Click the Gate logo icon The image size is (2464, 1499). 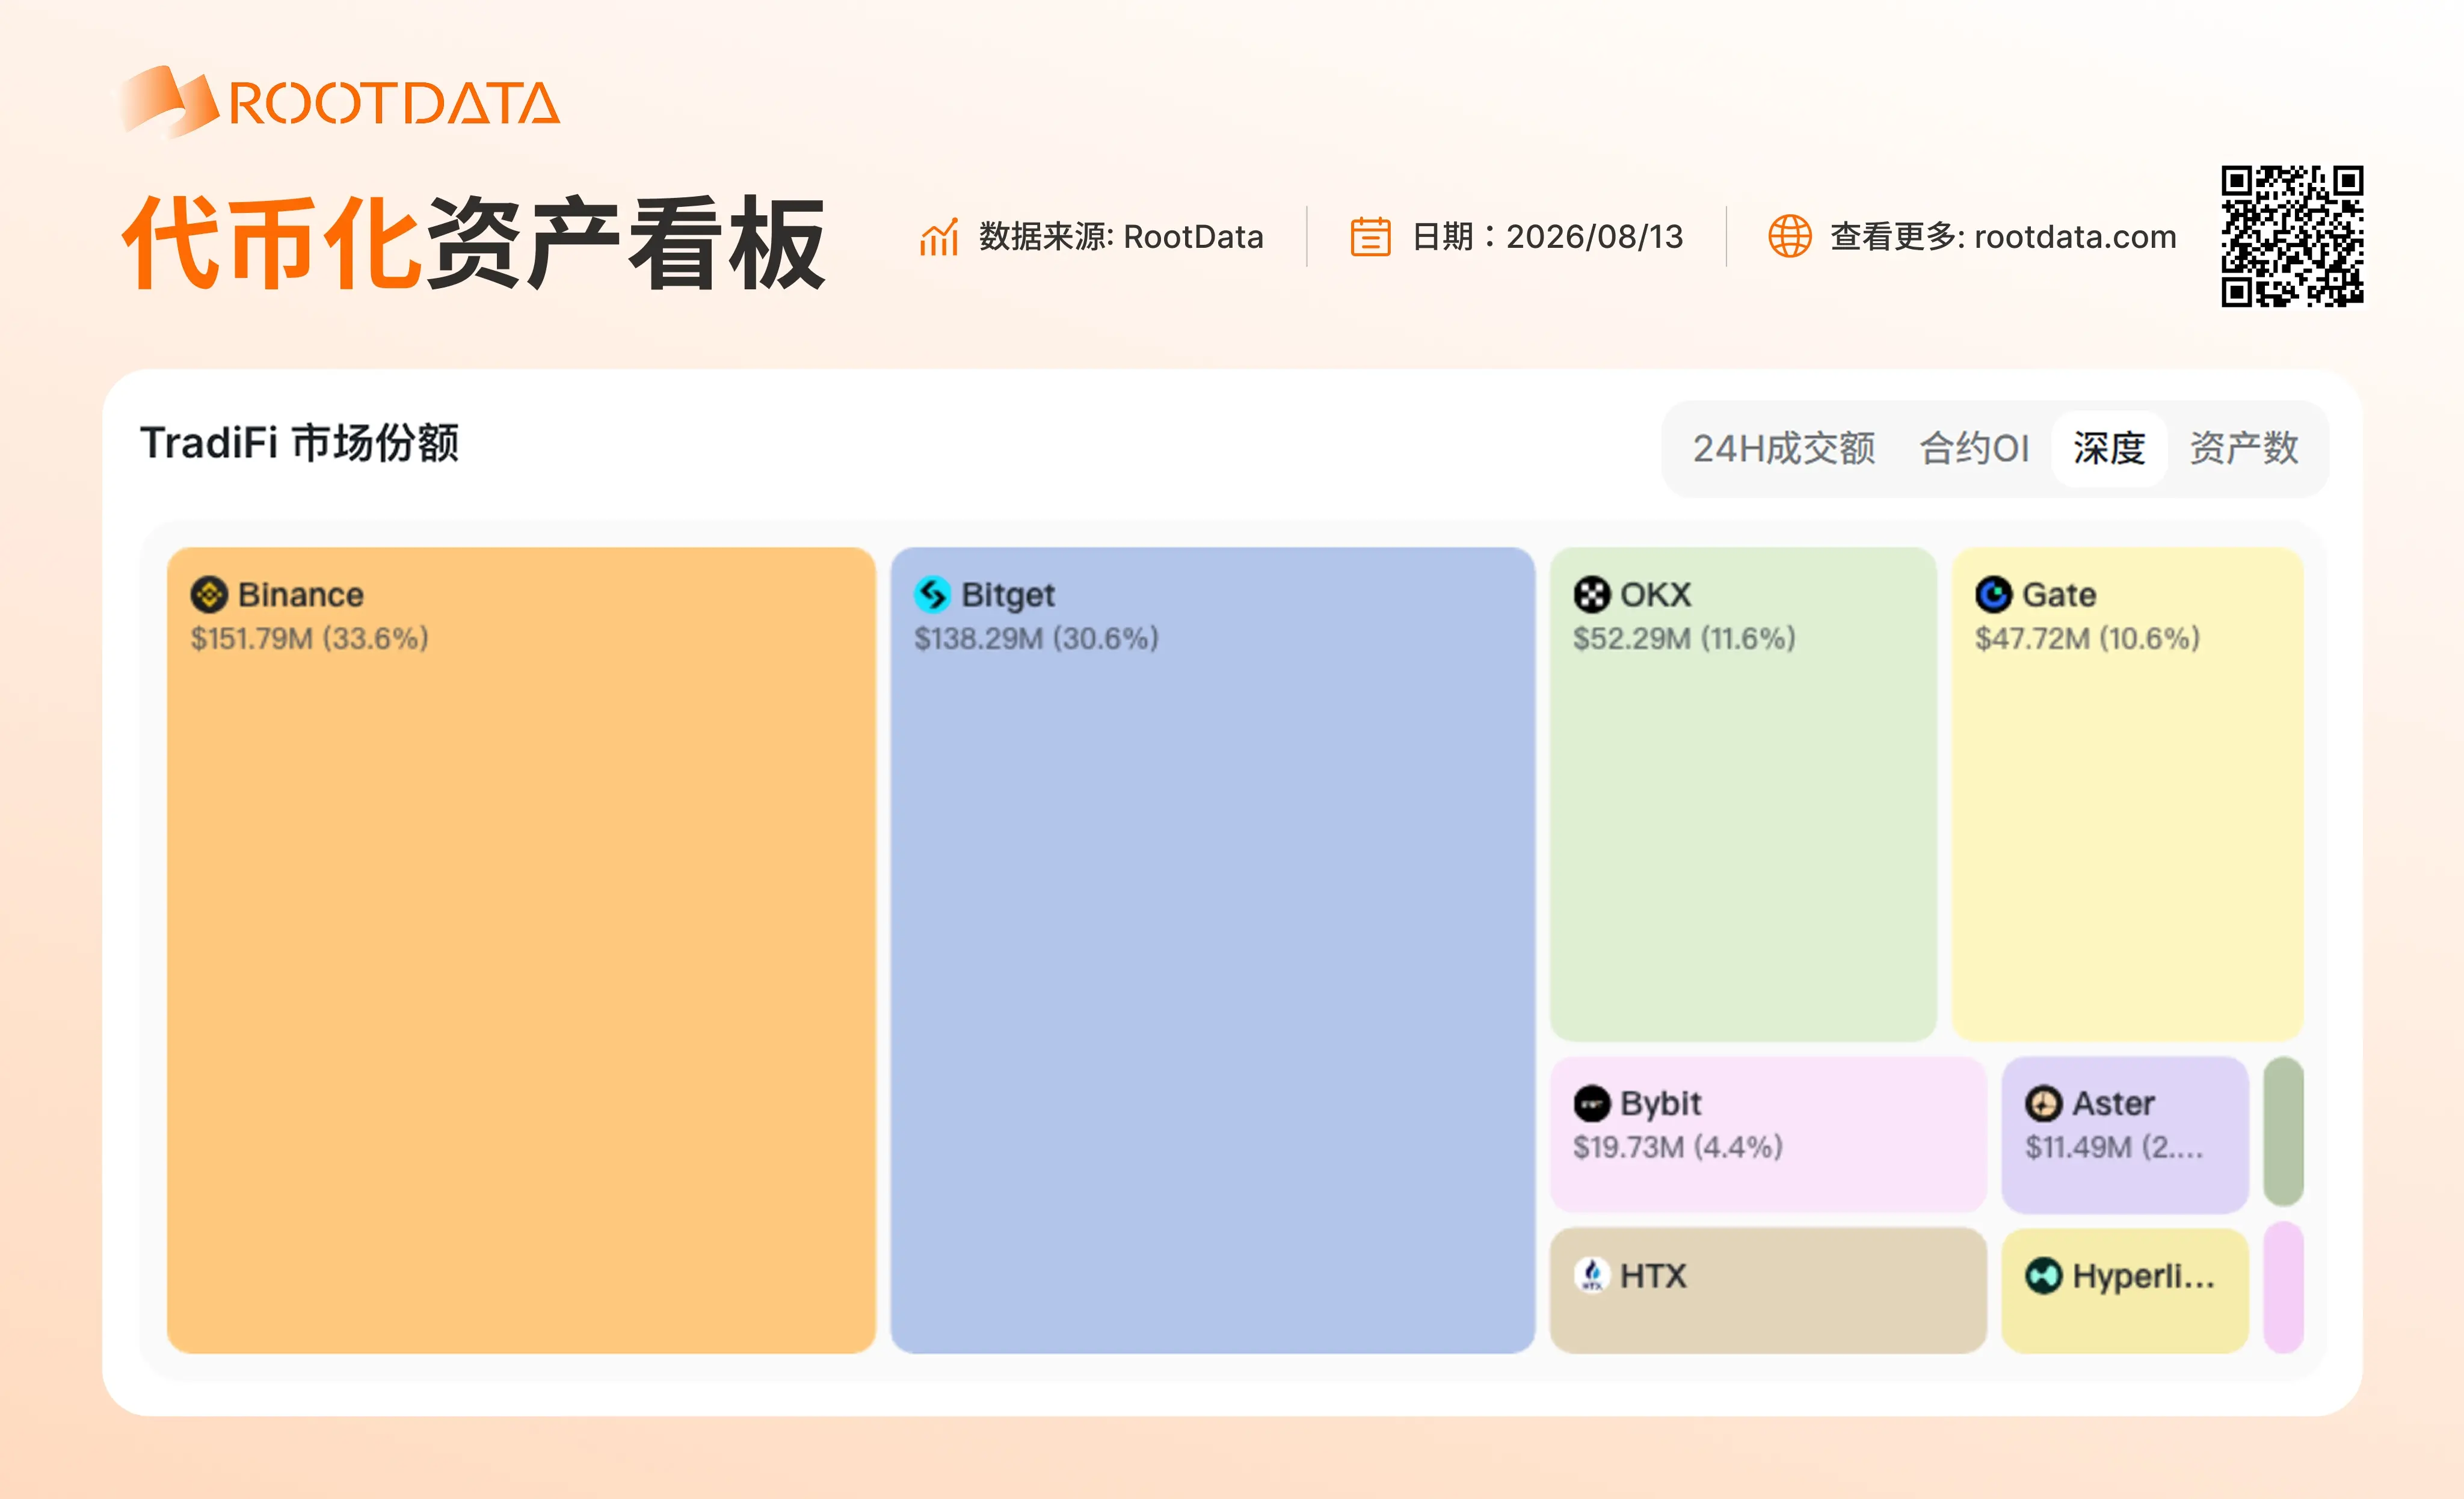tap(1993, 594)
